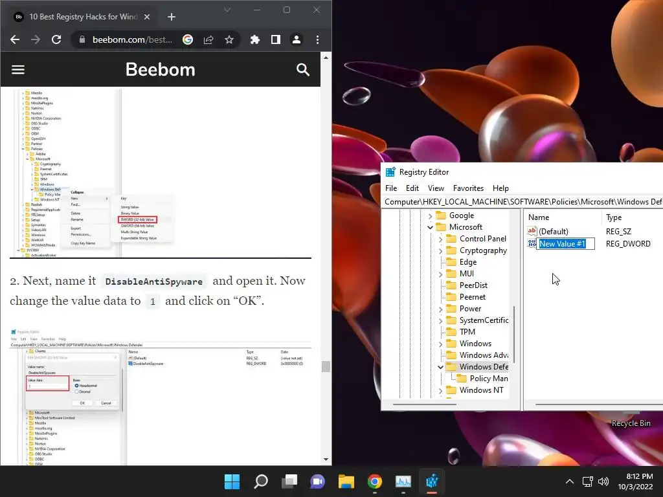Expand the Windows registry key
This screenshot has height=497, width=663.
(x=440, y=344)
